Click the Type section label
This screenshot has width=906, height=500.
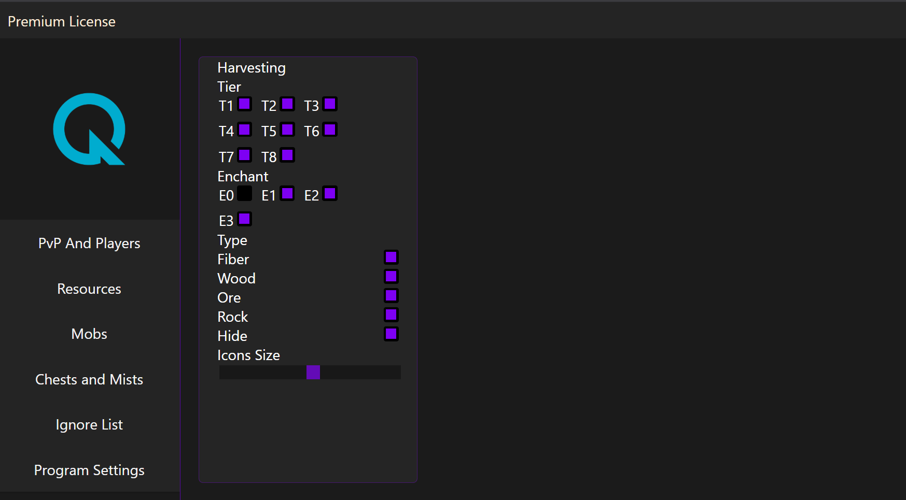pos(232,240)
